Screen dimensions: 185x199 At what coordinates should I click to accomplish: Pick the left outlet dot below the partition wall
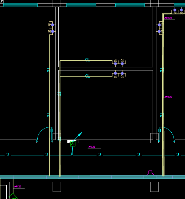115,73
